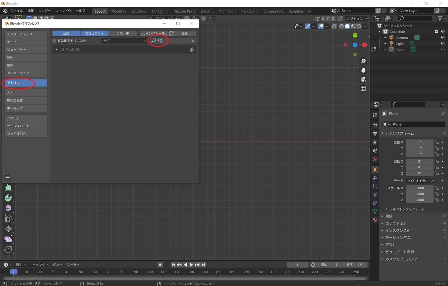Image resolution: width=448 pixels, height=286 pixels.
Task: Toggle the 公式 add-on filter
Action: point(66,33)
